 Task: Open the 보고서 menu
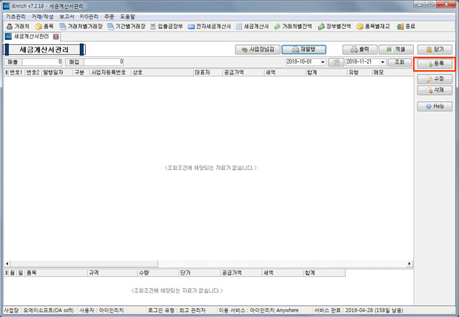[67, 16]
